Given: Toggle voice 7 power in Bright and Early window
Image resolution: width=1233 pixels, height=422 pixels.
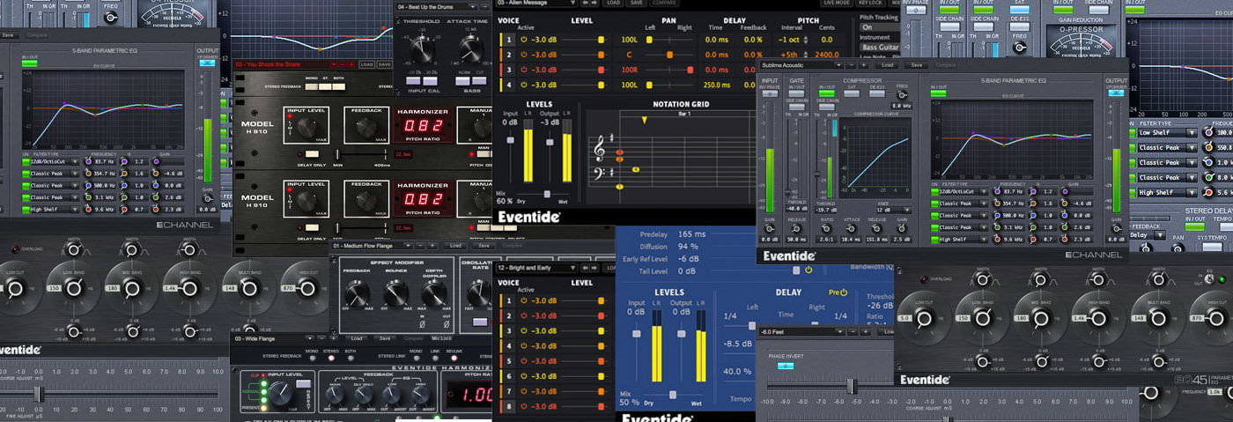Looking at the screenshot, I should [523, 390].
